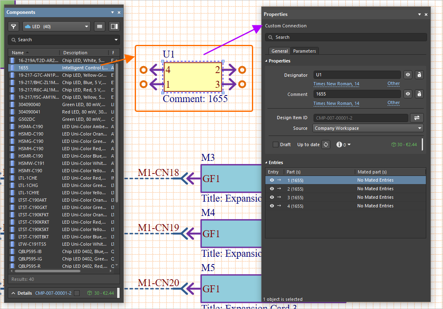Click the swap Design Item ID button
Viewport: 443px width, 309px height.
pyautogui.click(x=417, y=118)
